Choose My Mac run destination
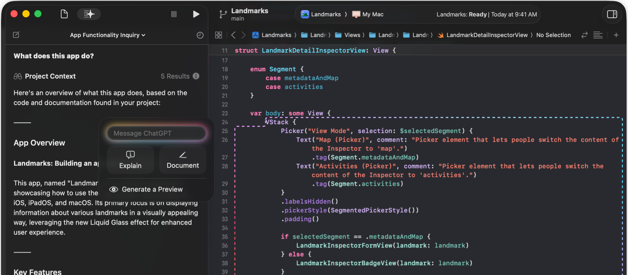This screenshot has width=628, height=275. click(368, 14)
